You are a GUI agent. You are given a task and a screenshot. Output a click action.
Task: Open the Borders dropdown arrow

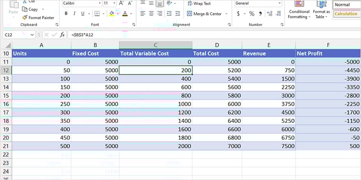click(103, 13)
